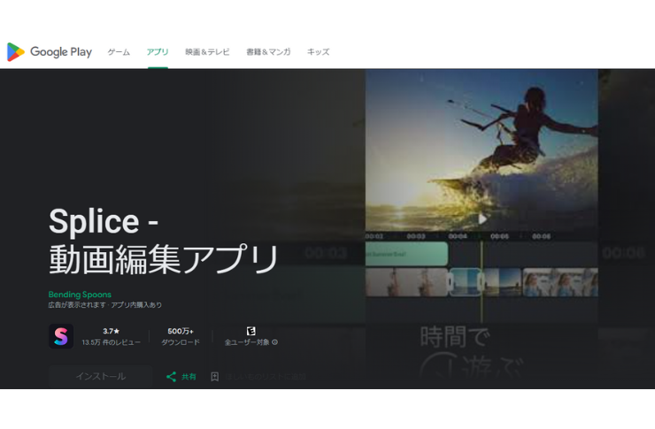Switch to 書籍&マンガ tab
The image size is (655, 429).
tap(268, 52)
